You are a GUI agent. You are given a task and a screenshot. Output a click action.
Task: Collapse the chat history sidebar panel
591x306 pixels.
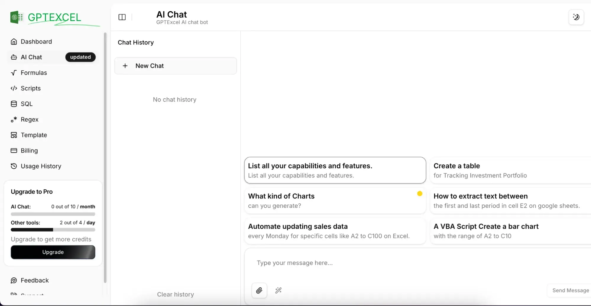click(122, 17)
